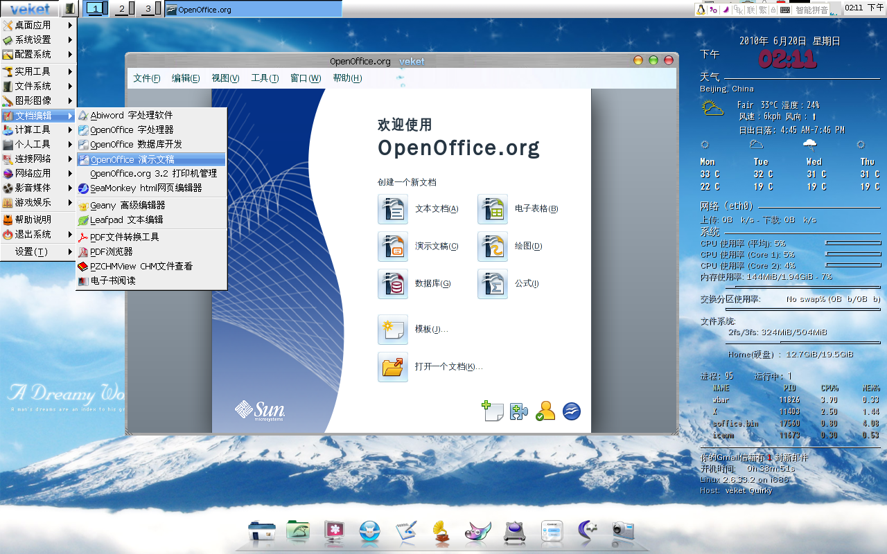Click the OpenOffice.org taskbar window button
The image size is (887, 554).
(x=253, y=10)
